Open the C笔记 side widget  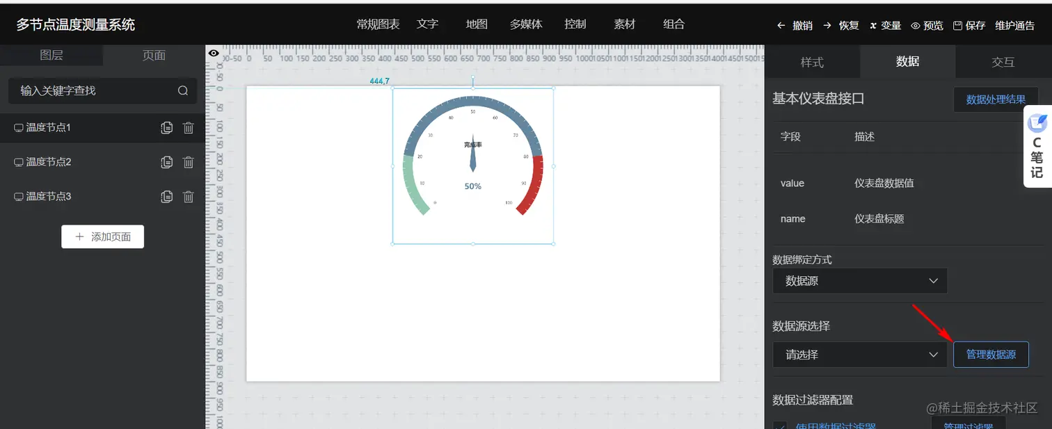pos(1037,146)
